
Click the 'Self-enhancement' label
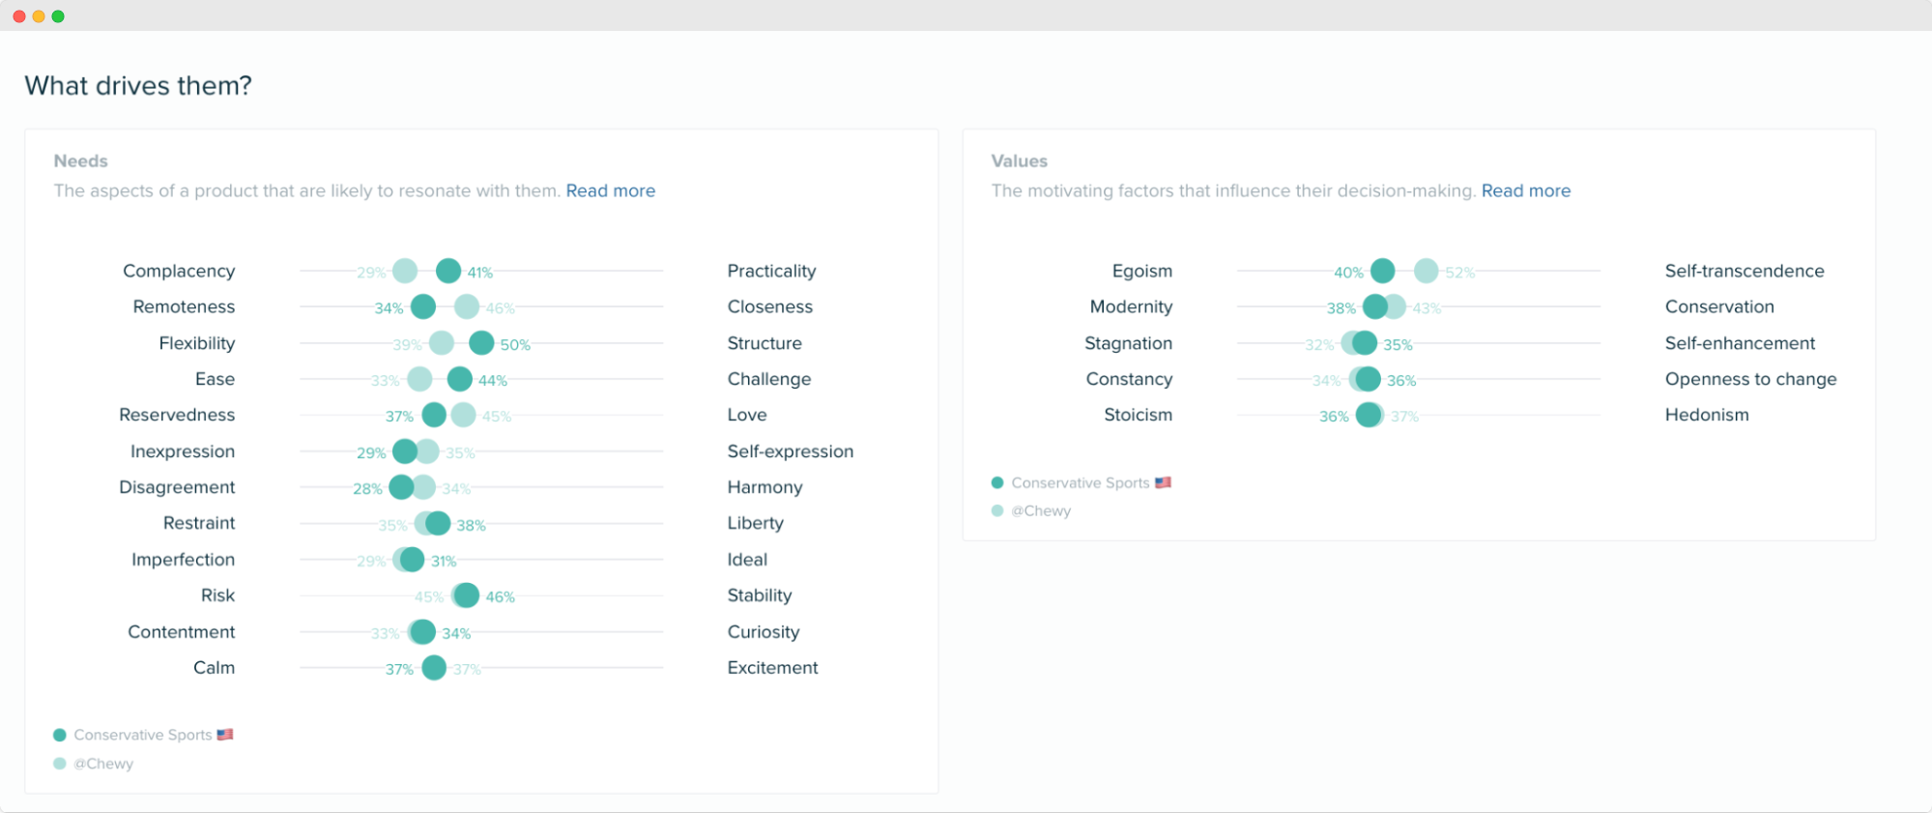point(1740,343)
